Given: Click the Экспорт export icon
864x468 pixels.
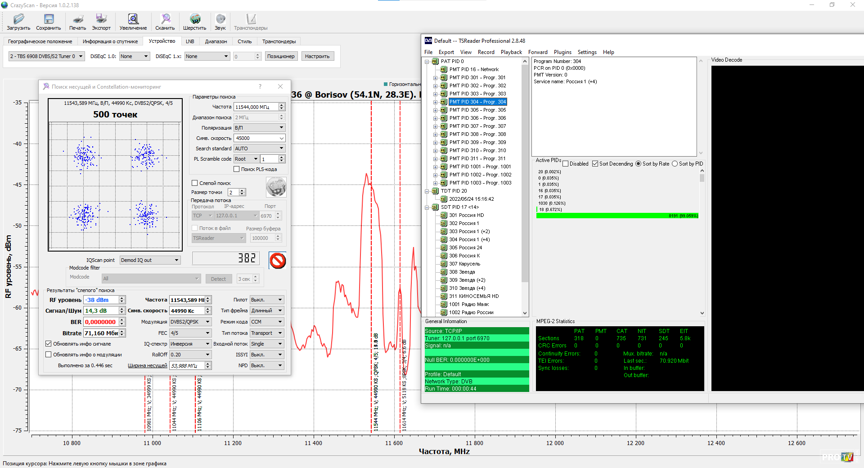Looking at the screenshot, I should [101, 19].
